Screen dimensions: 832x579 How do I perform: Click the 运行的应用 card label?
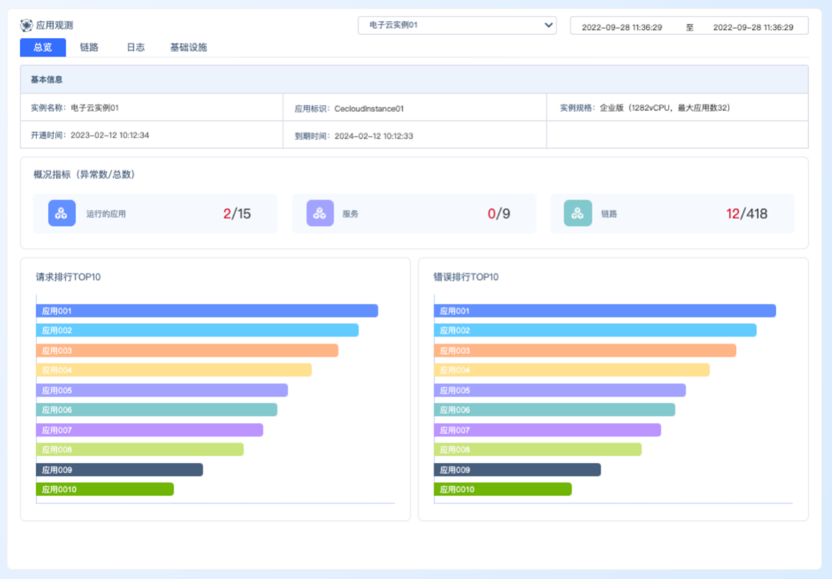(106, 214)
